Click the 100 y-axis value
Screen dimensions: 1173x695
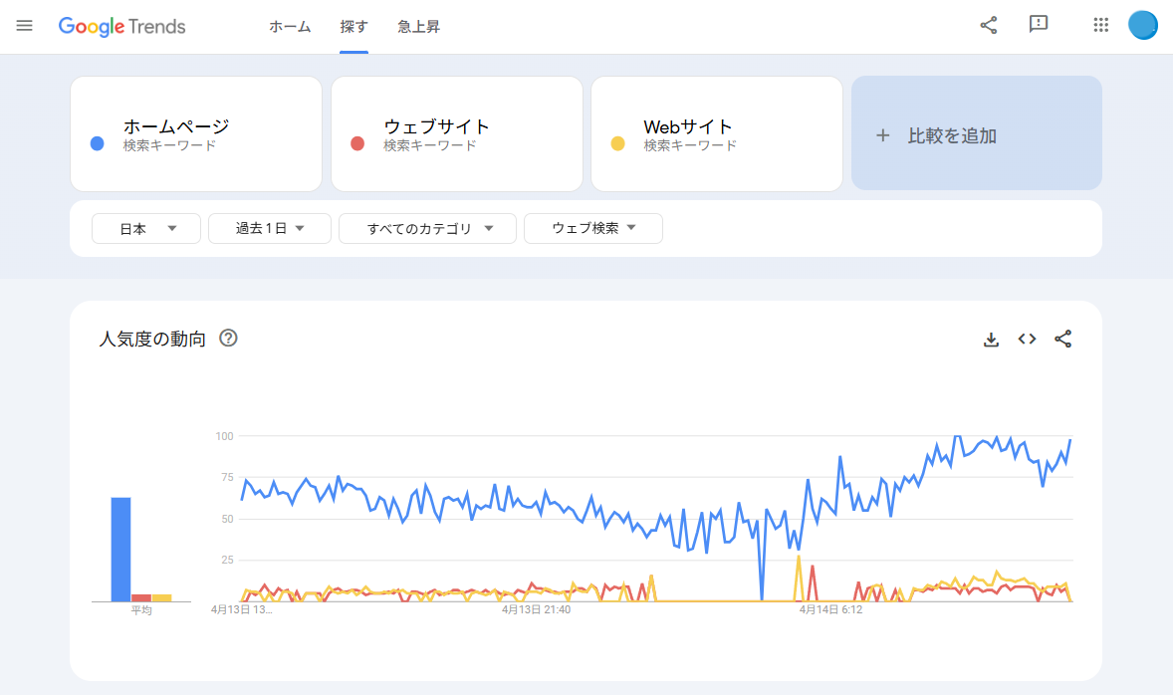pos(224,436)
